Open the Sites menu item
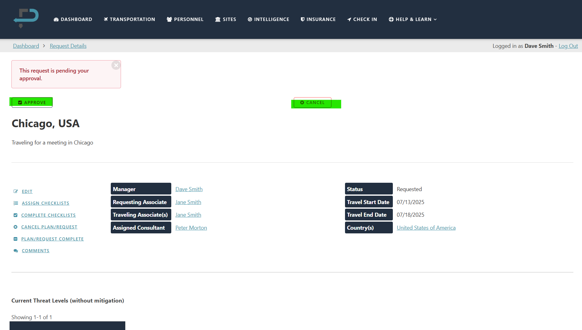The image size is (582, 330). click(226, 19)
